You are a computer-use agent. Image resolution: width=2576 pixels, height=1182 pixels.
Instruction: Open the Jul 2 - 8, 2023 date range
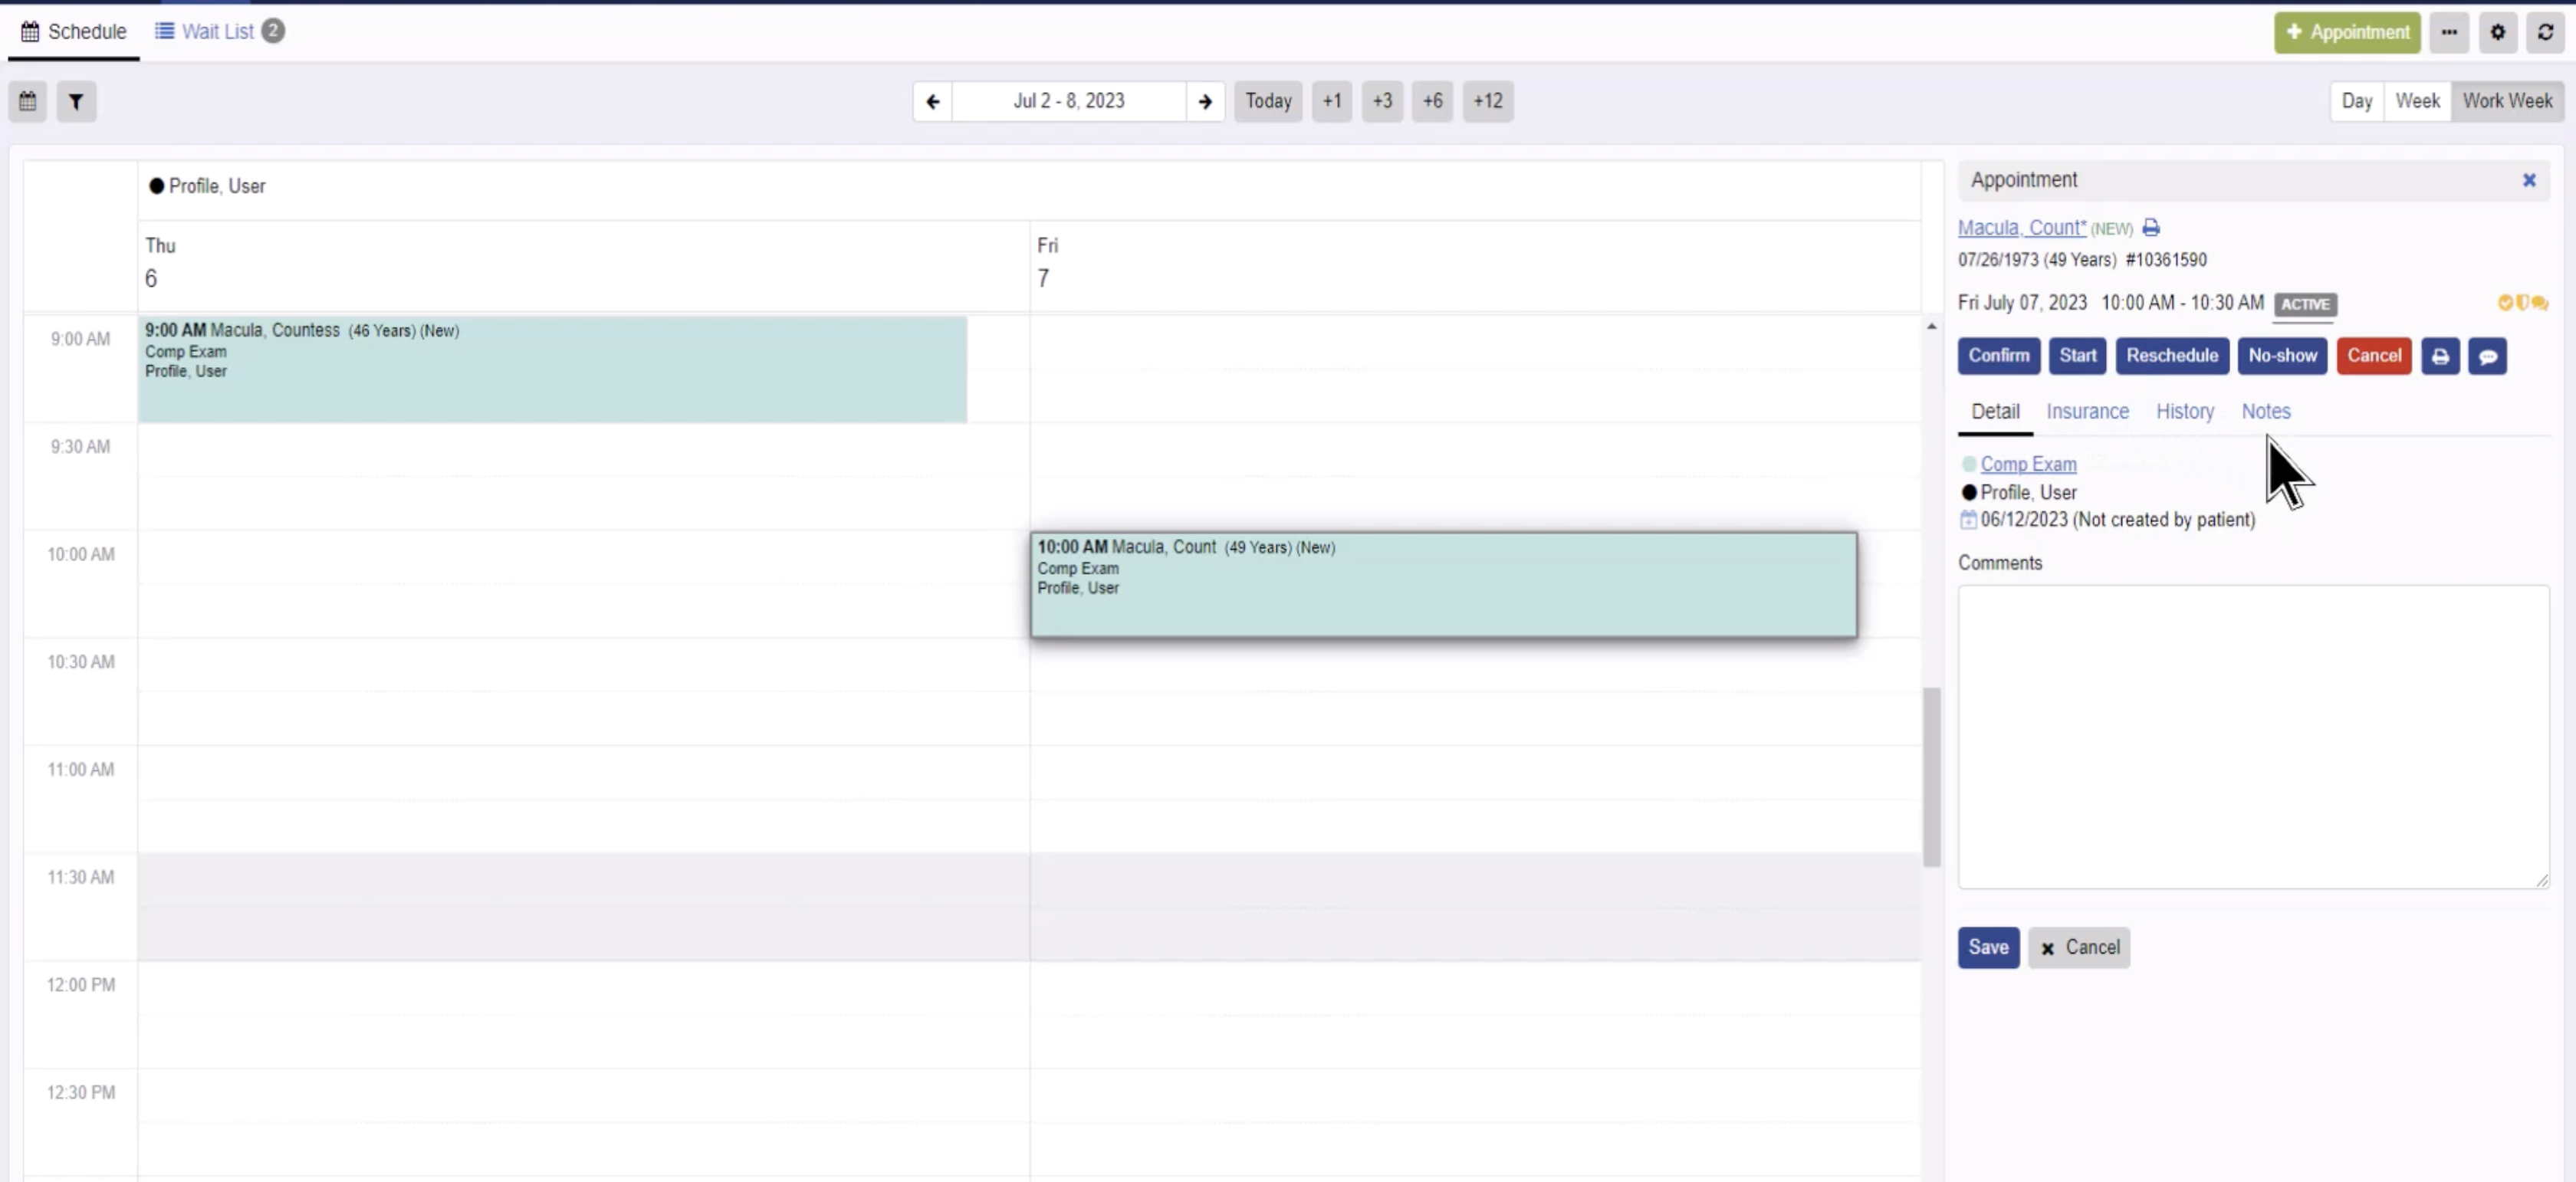coord(1068,101)
